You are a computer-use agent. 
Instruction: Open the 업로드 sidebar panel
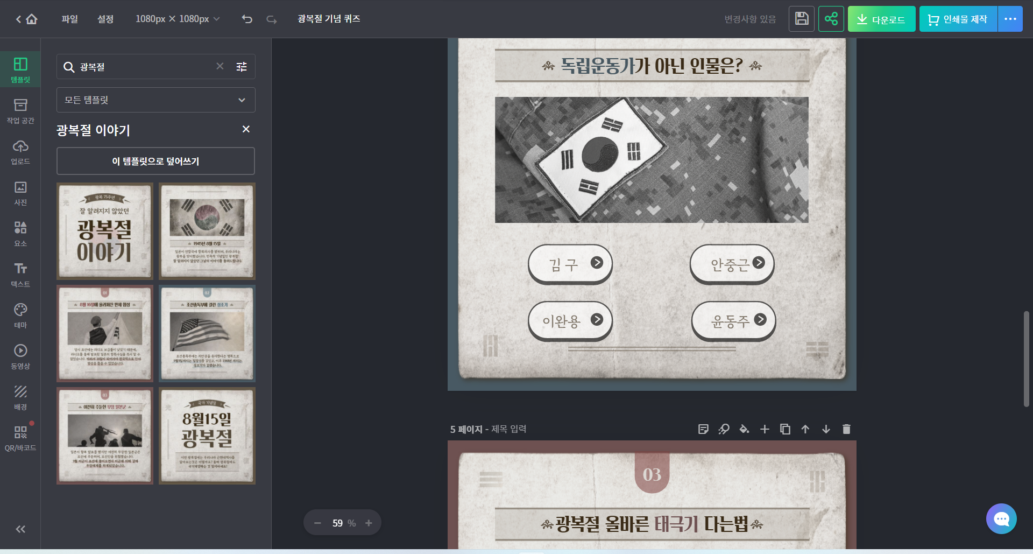tap(20, 152)
